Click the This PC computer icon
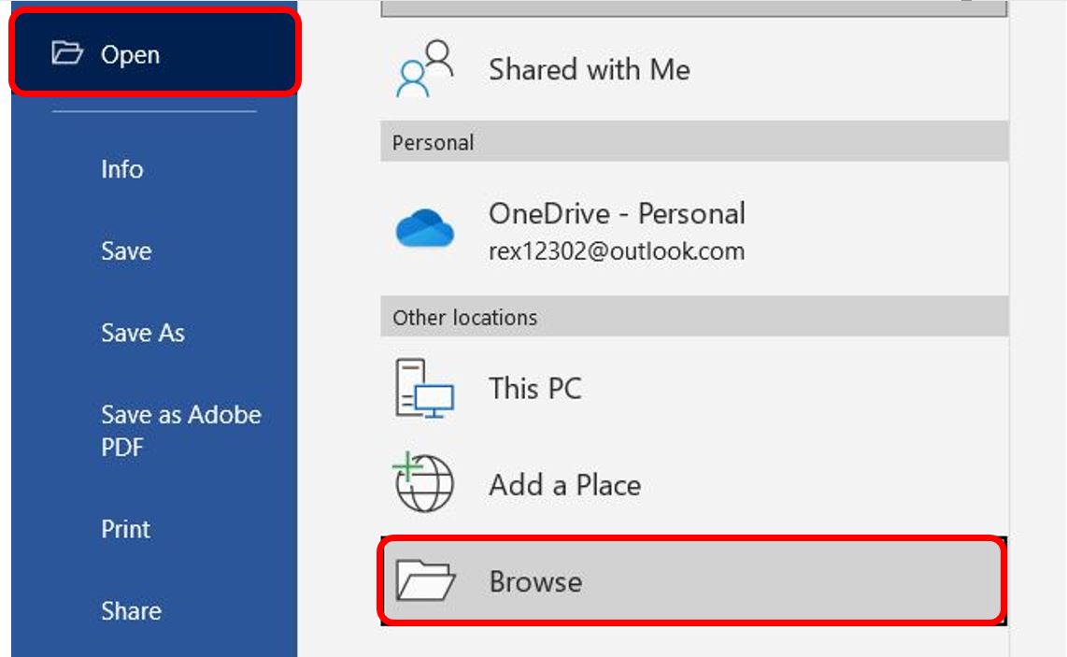 [x=424, y=389]
